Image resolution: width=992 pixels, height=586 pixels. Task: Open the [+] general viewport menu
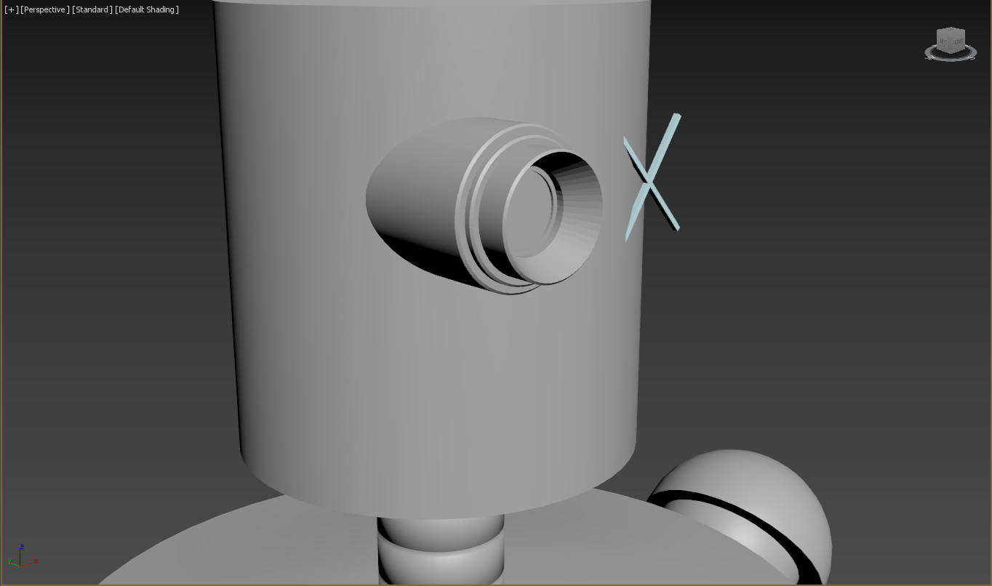(11, 9)
